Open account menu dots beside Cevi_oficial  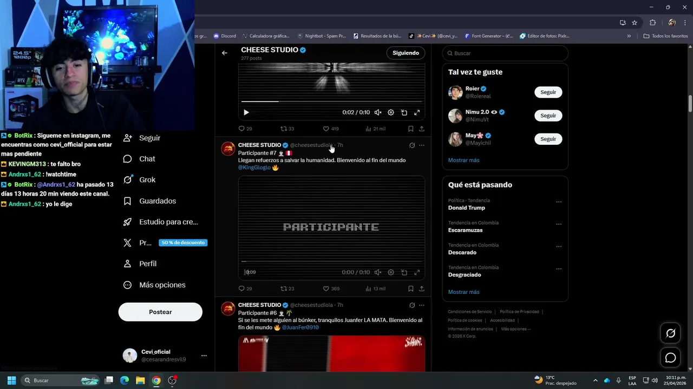[204, 356]
